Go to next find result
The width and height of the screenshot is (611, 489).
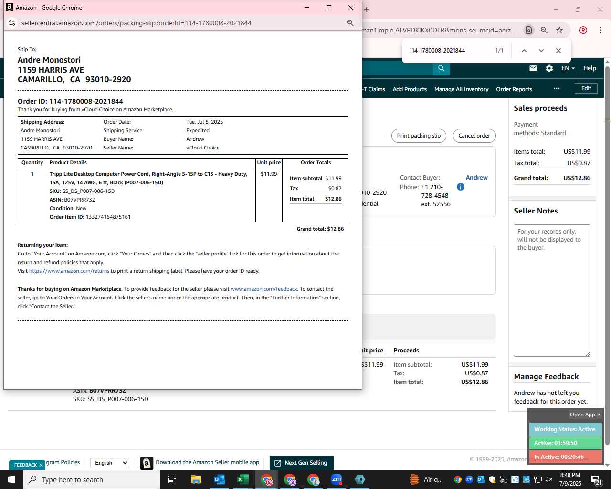coord(541,51)
